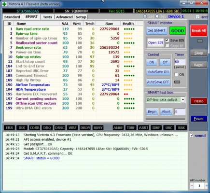The width and height of the screenshot is (210, 193).
Task: Click the Get SMART button
Action: [156, 30]
